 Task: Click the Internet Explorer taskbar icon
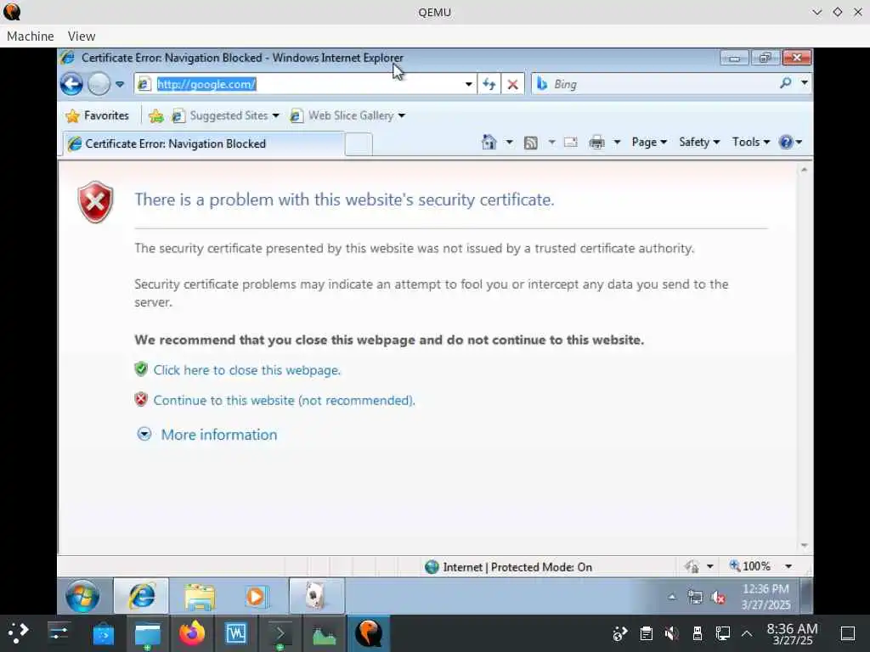142,596
